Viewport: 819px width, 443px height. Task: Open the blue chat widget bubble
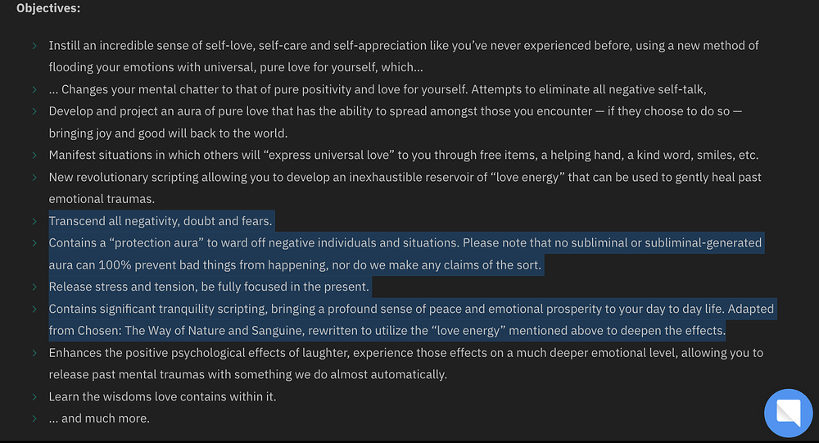tap(788, 414)
